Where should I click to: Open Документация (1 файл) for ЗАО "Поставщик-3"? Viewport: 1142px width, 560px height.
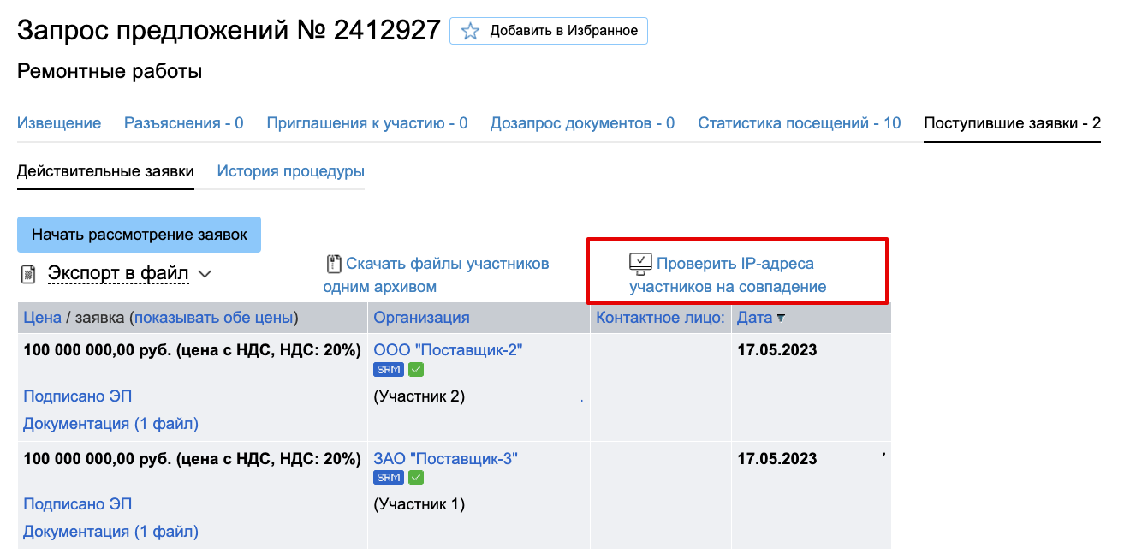point(110,532)
